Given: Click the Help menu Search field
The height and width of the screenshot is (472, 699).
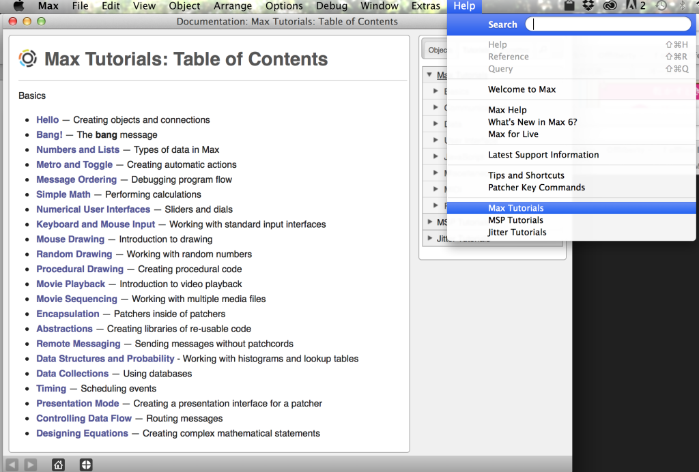Looking at the screenshot, I should pyautogui.click(x=611, y=25).
